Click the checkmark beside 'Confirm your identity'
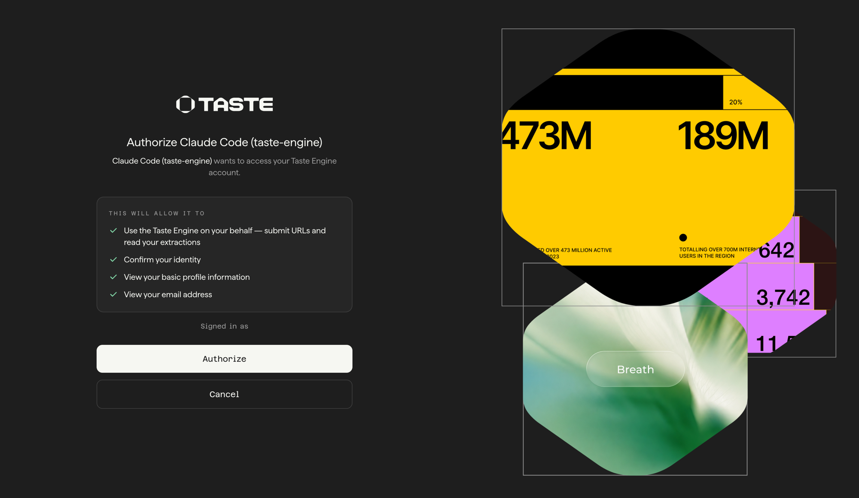Screen dimensions: 859x498 tap(113, 259)
